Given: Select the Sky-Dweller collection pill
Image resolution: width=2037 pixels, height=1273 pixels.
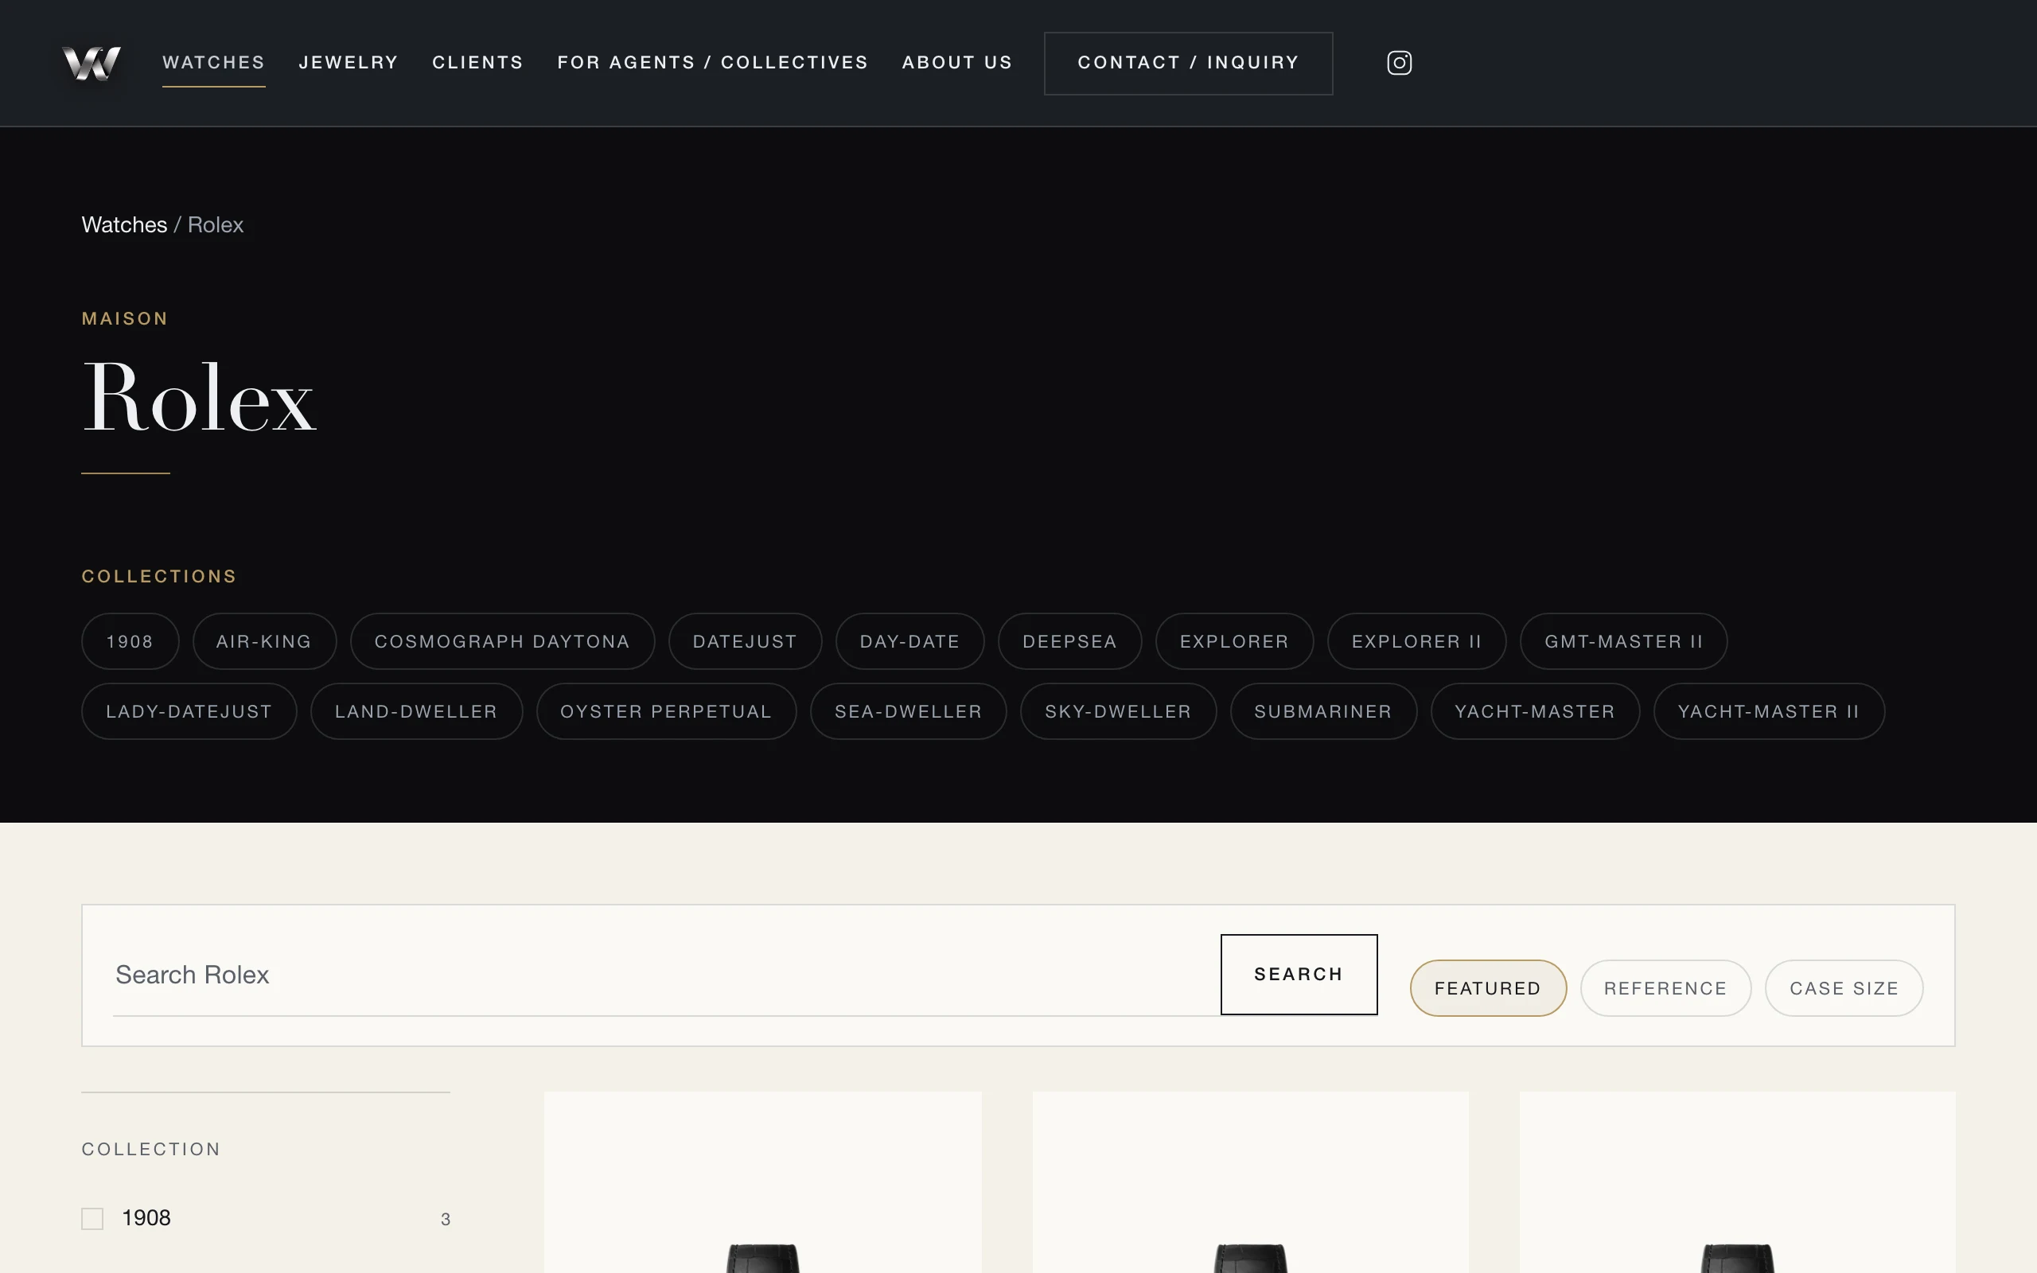Looking at the screenshot, I should 1119,711.
